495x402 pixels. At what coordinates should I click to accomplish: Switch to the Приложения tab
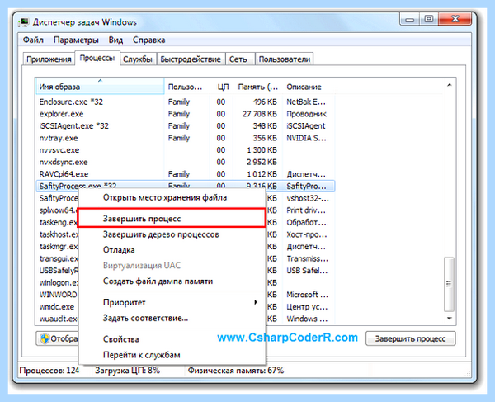(x=49, y=59)
